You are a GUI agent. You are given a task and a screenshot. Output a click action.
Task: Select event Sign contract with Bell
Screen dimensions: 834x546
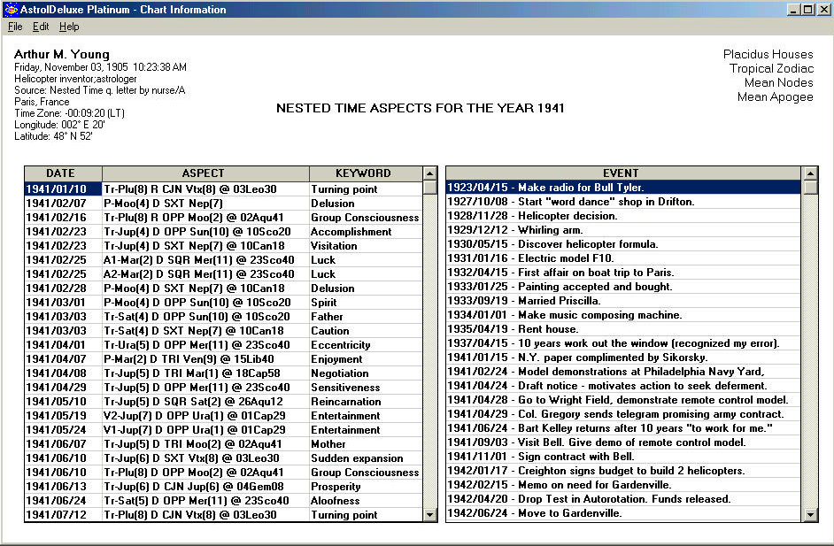coord(622,457)
